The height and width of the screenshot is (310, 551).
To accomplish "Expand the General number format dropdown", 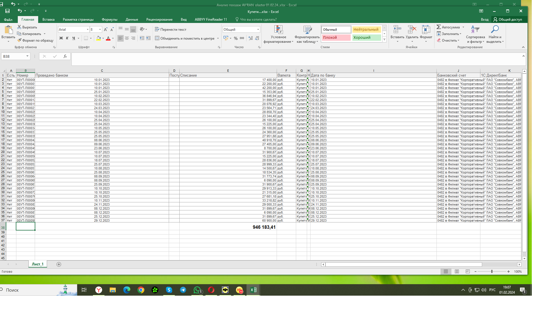I will point(258,30).
